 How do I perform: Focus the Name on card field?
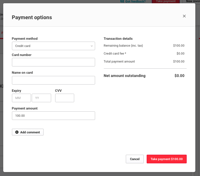coord(53,80)
